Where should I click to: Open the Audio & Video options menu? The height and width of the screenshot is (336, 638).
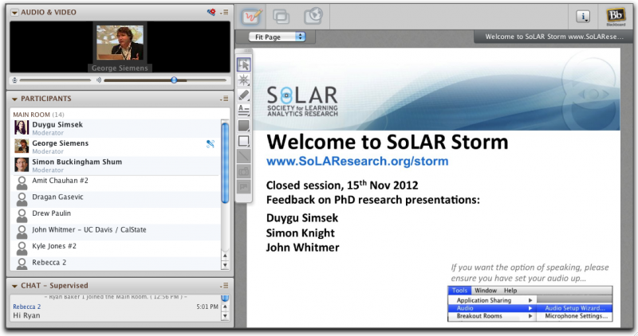[225, 12]
